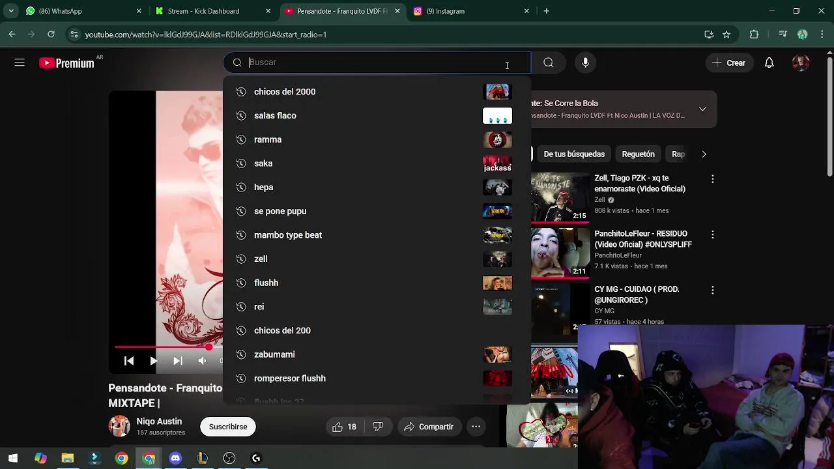This screenshot has height=469, width=834.
Task: Open Chrome media controls icon
Action: [x=783, y=35]
